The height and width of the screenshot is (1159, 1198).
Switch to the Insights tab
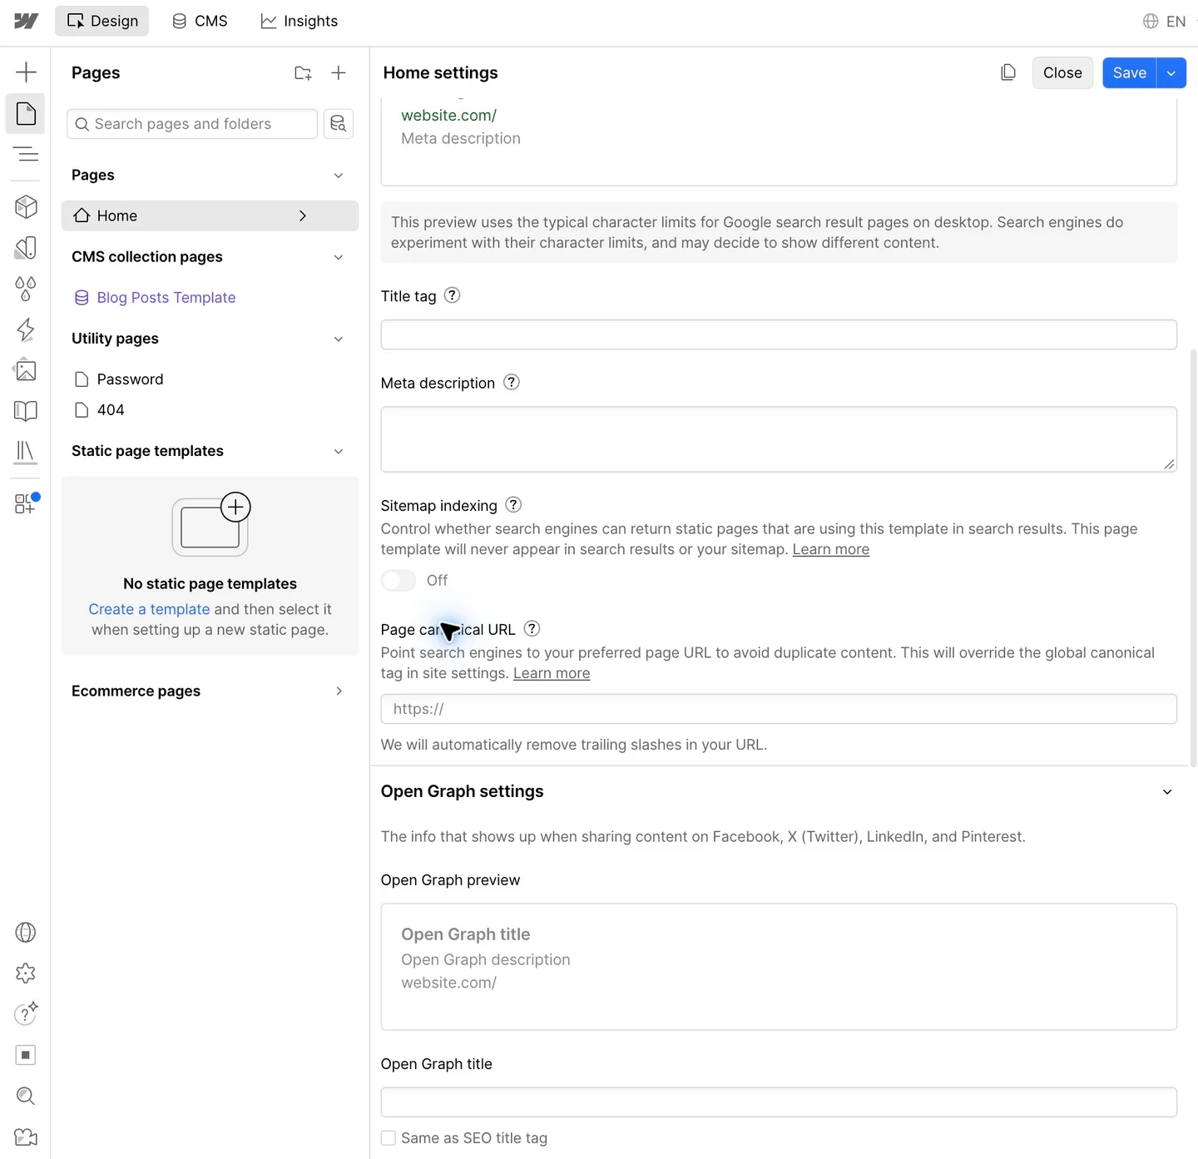tap(299, 21)
